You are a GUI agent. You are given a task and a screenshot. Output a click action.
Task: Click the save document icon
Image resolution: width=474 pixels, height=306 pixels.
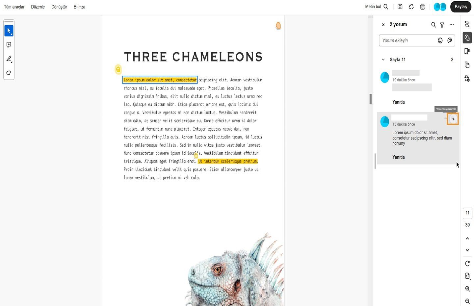[400, 7]
